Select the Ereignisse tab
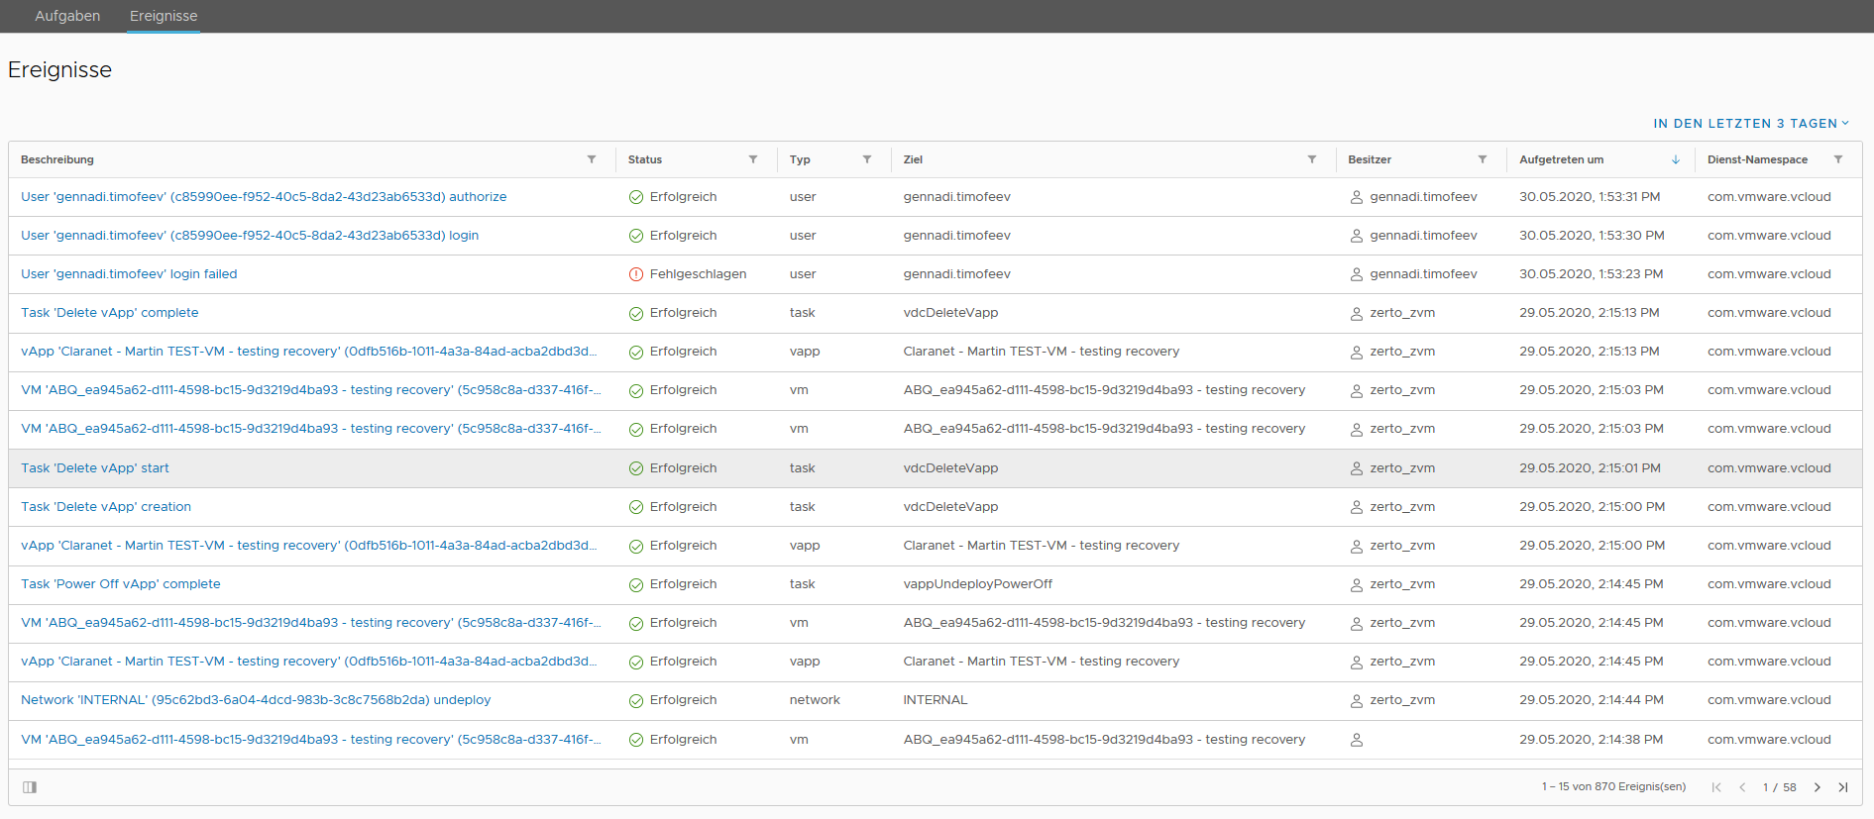 [x=164, y=16]
